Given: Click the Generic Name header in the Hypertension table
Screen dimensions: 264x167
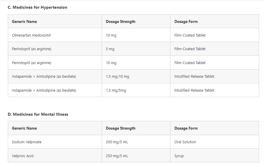Looking at the screenshot, I should tap(24, 21).
